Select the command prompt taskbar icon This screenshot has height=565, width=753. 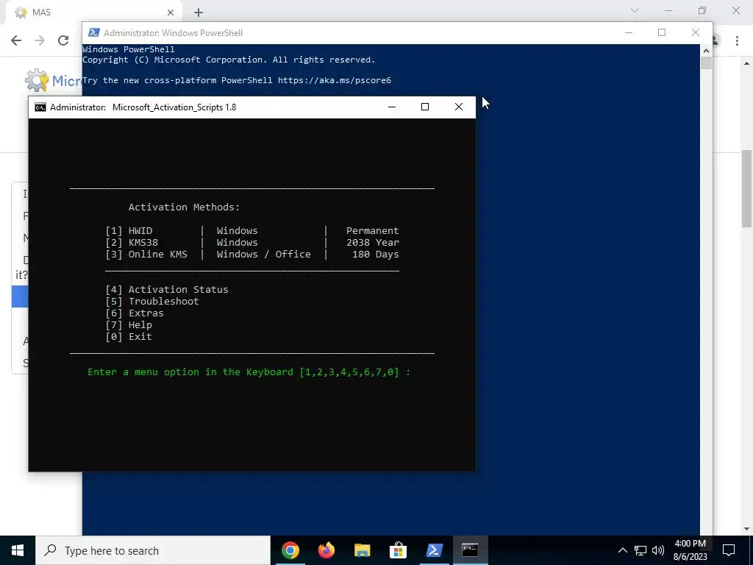(470, 550)
